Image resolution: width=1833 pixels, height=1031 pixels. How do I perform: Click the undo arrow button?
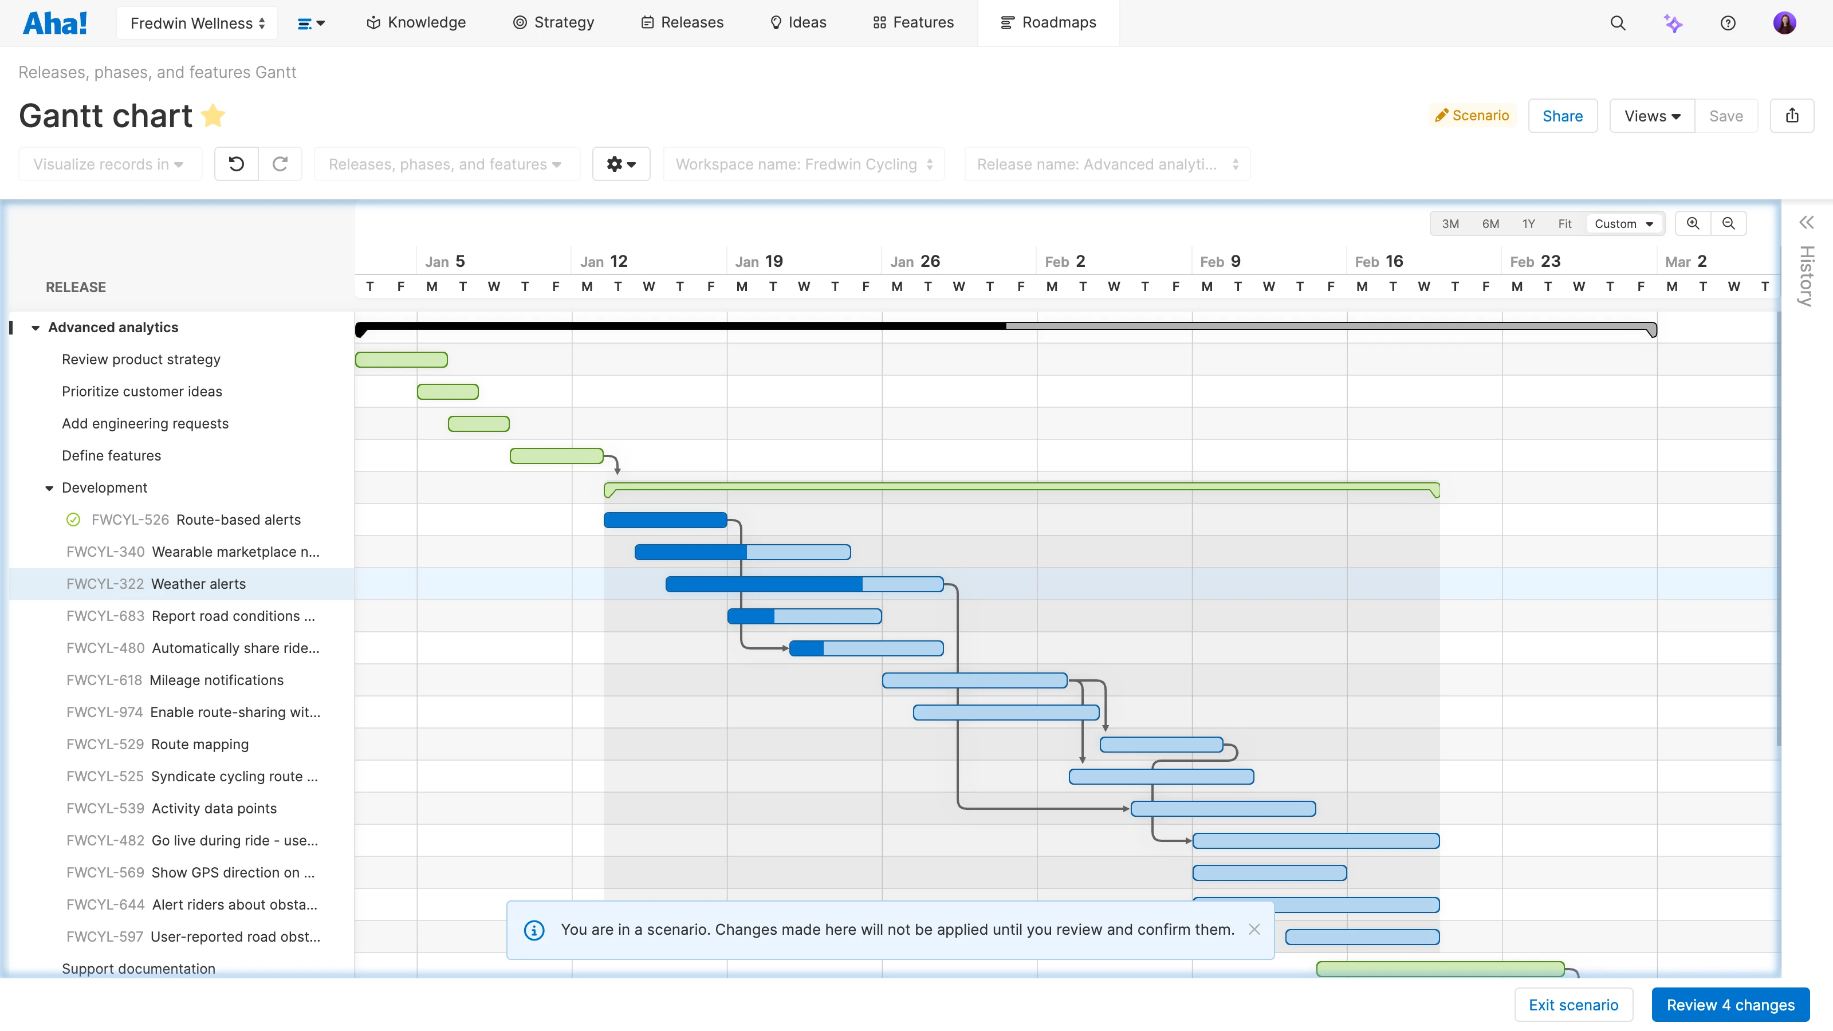(236, 164)
